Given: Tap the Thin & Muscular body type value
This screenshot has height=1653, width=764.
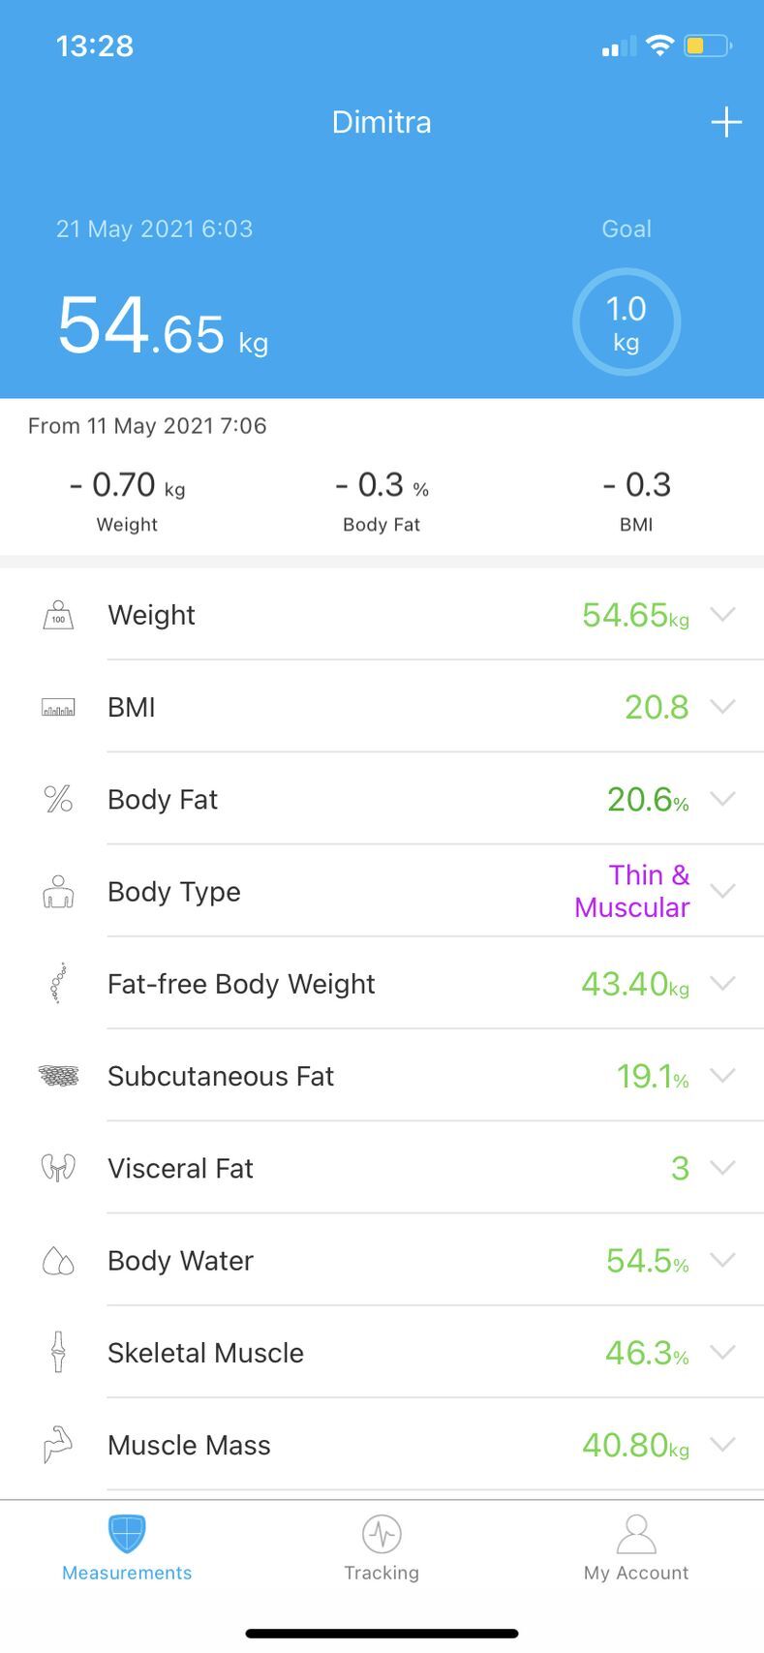Looking at the screenshot, I should [632, 891].
